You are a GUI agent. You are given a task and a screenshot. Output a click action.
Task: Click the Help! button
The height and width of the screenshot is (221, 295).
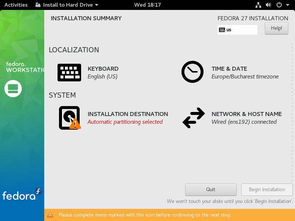click(x=276, y=28)
